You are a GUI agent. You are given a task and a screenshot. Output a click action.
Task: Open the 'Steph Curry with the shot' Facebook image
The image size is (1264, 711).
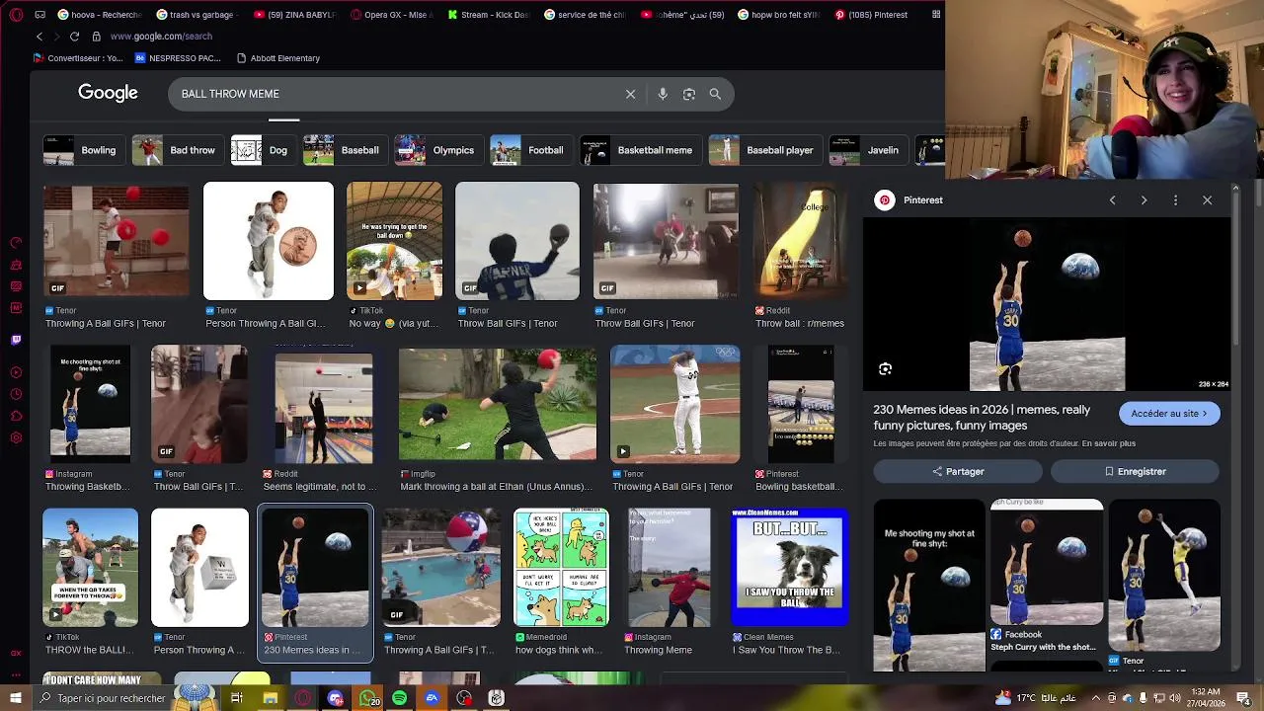pyautogui.click(x=1047, y=563)
